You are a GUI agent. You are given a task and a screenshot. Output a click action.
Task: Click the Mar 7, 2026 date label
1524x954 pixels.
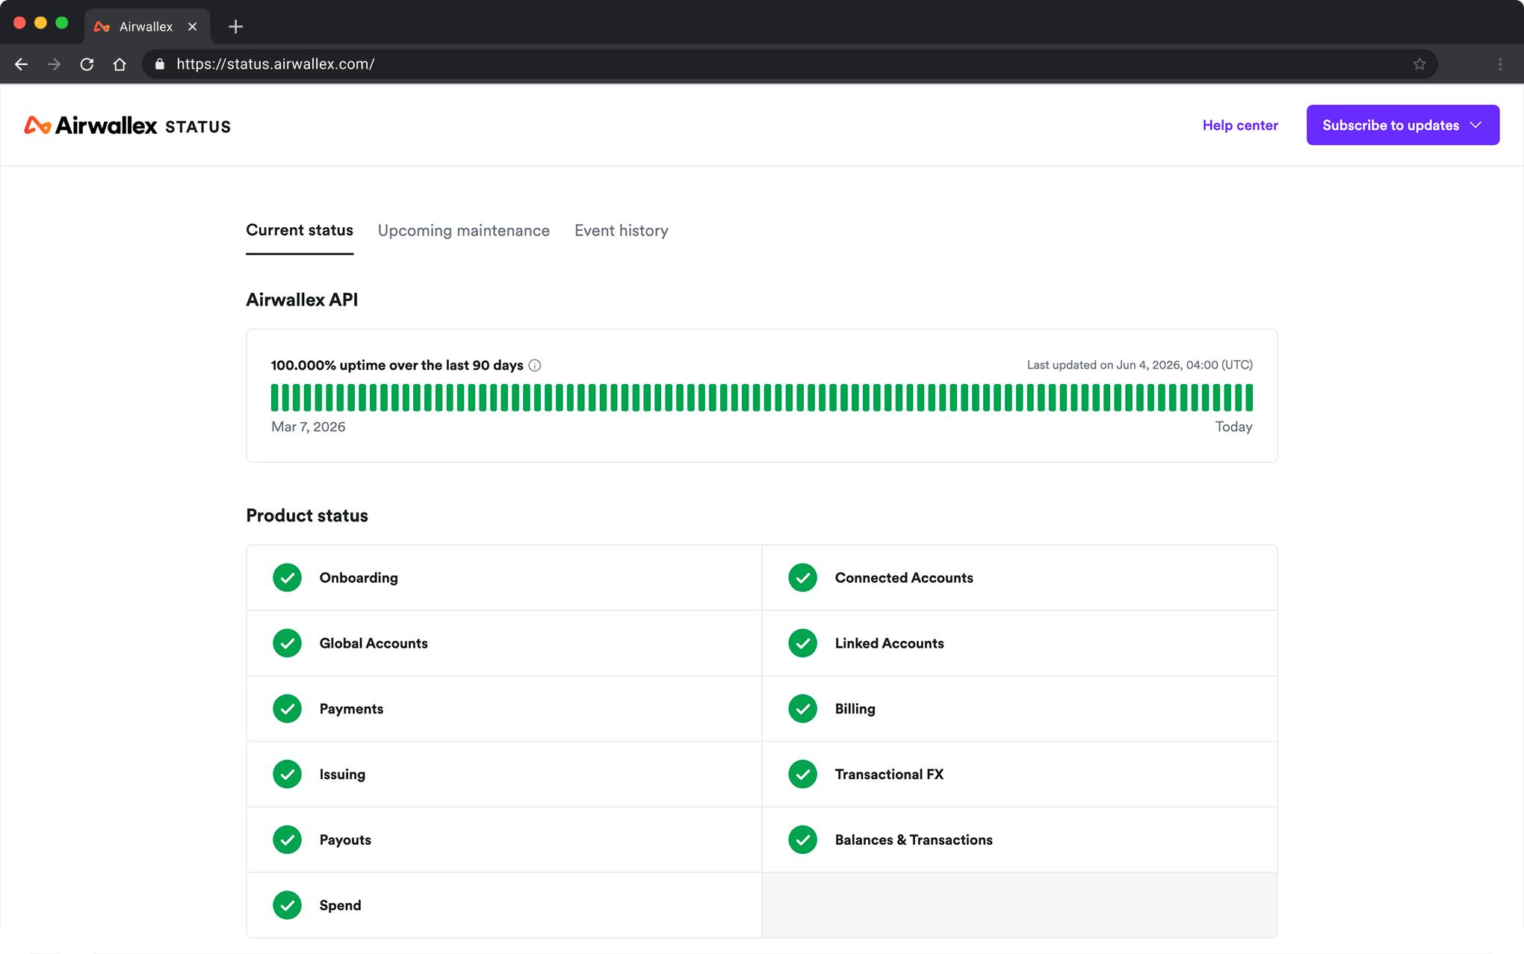(308, 427)
